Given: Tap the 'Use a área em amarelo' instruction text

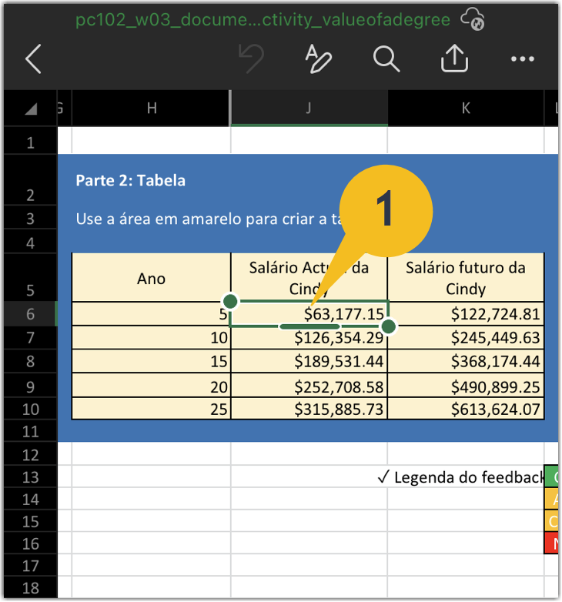Looking at the screenshot, I should (x=208, y=219).
